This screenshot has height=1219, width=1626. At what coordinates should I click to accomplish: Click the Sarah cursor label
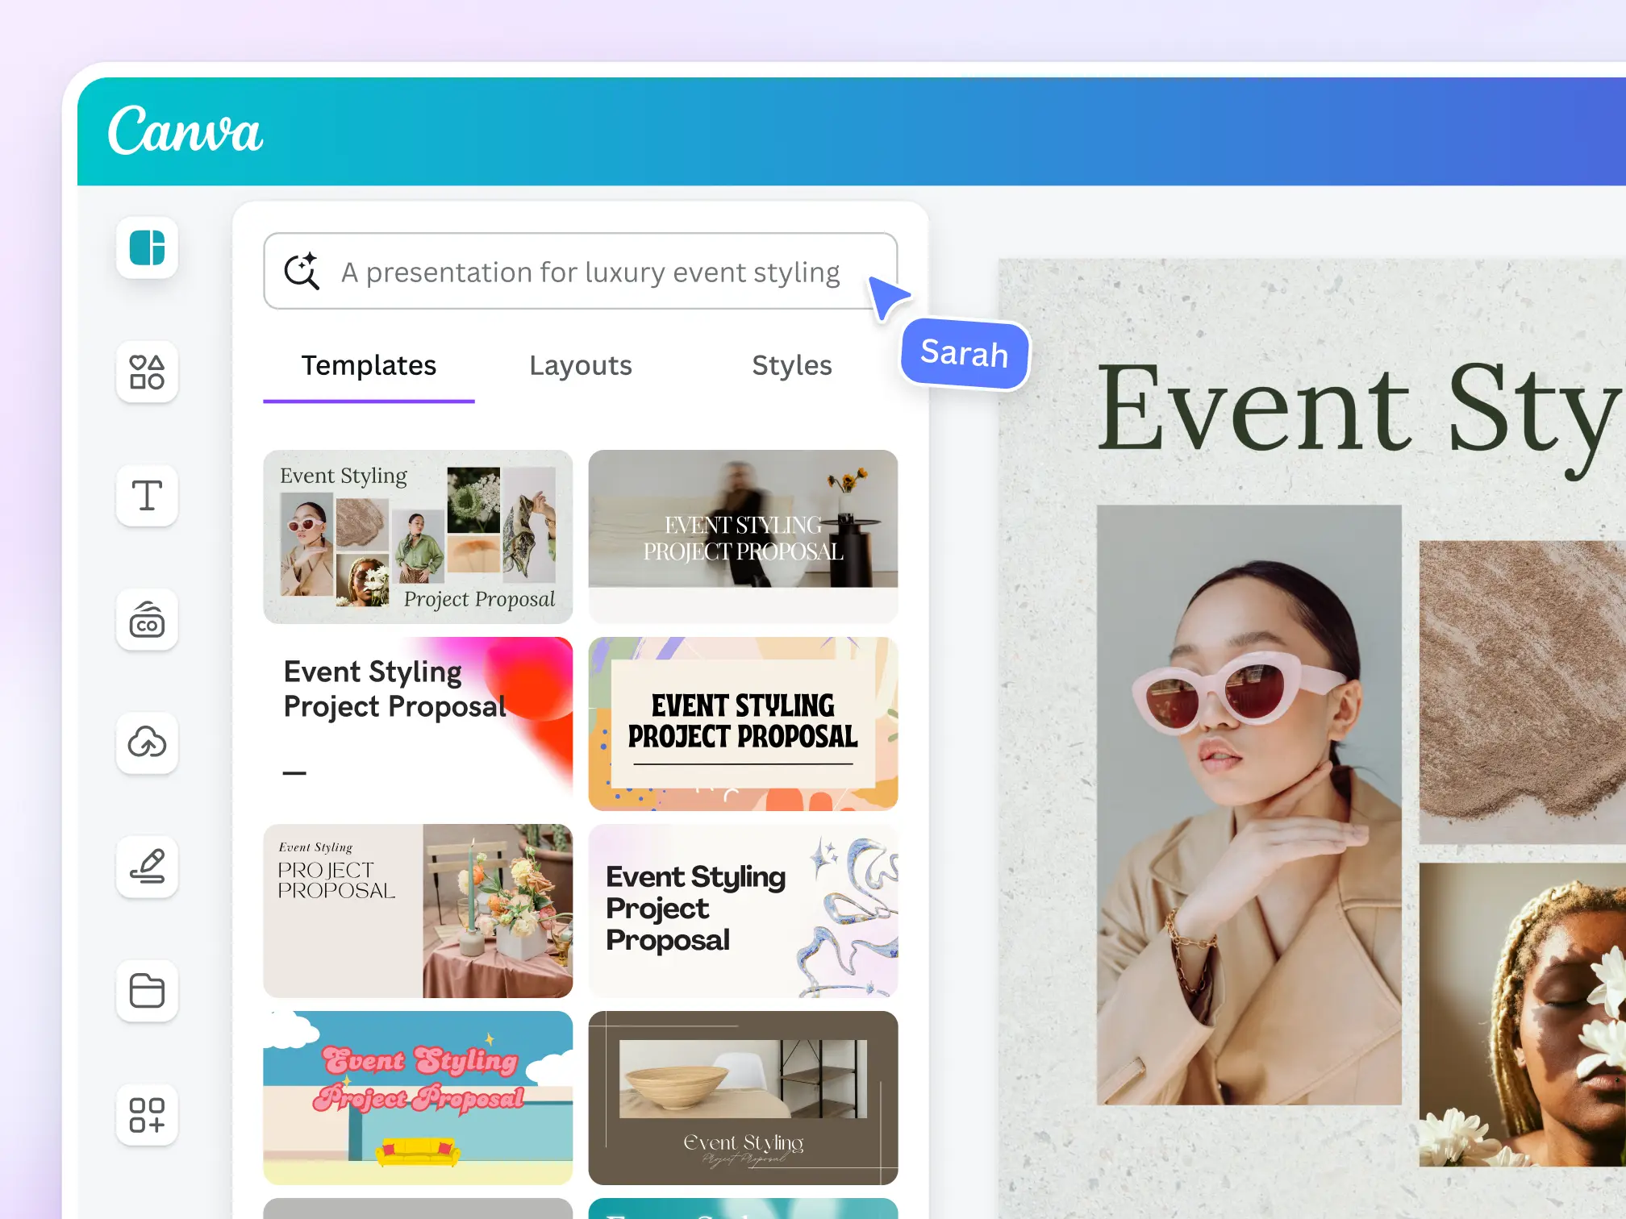(963, 354)
